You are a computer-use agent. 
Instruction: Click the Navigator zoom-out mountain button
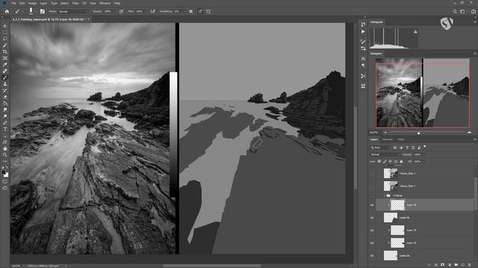[385, 133]
